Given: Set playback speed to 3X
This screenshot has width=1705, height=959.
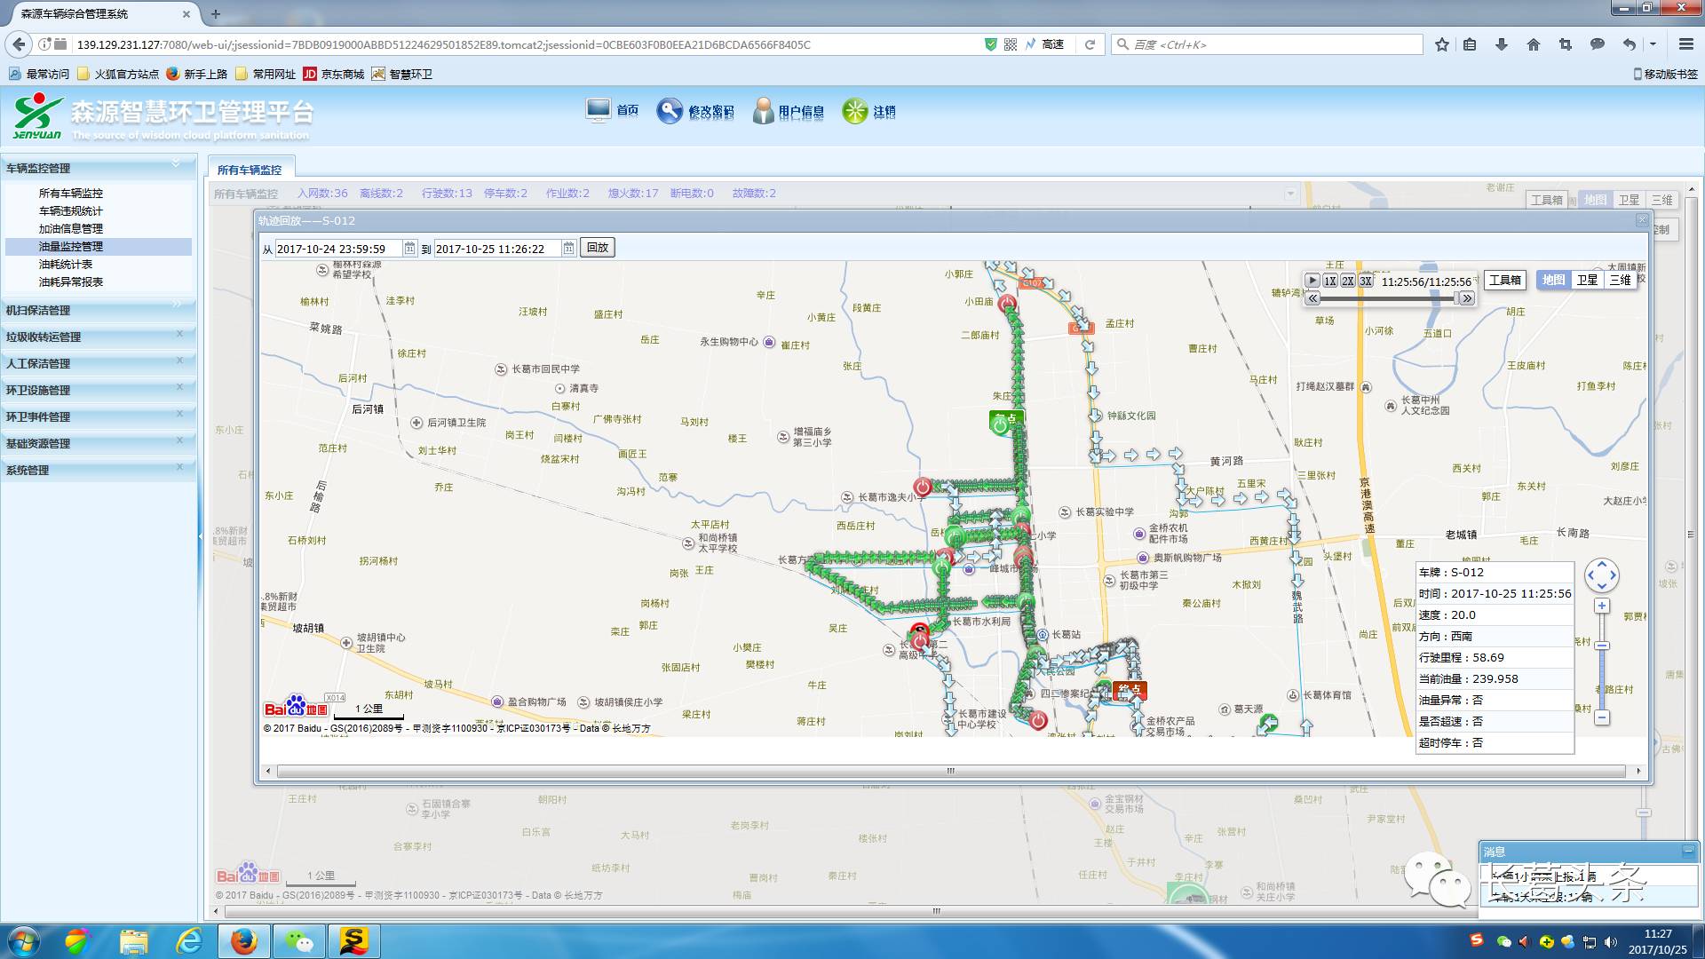Looking at the screenshot, I should click(x=1365, y=281).
